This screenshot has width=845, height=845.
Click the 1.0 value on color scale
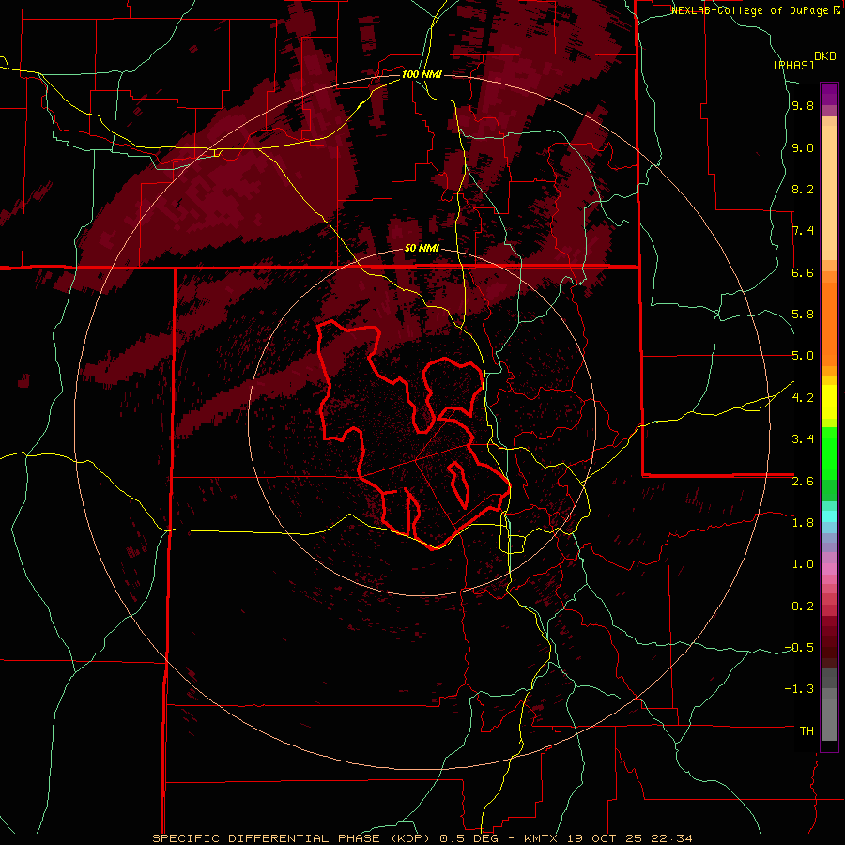[x=803, y=564]
